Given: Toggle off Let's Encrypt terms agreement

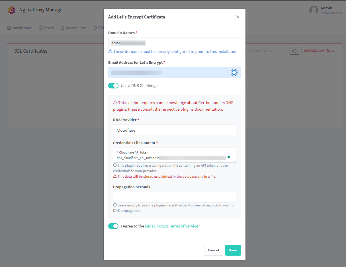Looking at the screenshot, I should [x=113, y=226].
